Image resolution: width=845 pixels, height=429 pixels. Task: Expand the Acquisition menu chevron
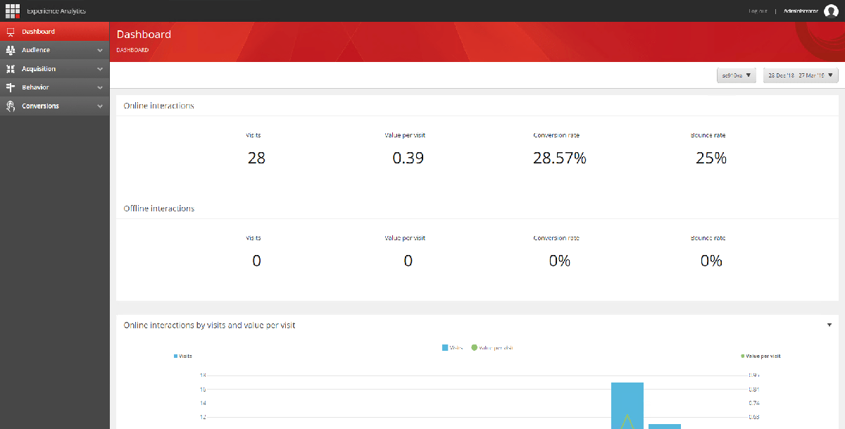(x=100, y=69)
